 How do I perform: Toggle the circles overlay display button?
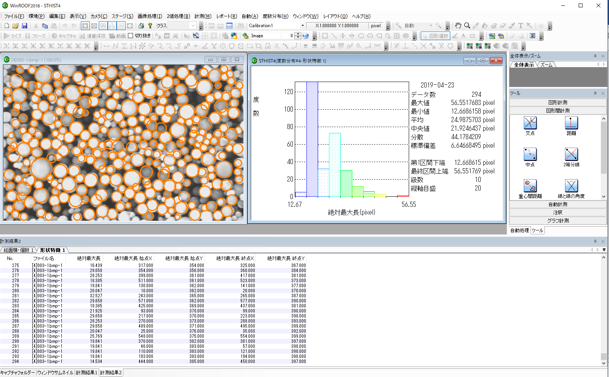(103, 26)
